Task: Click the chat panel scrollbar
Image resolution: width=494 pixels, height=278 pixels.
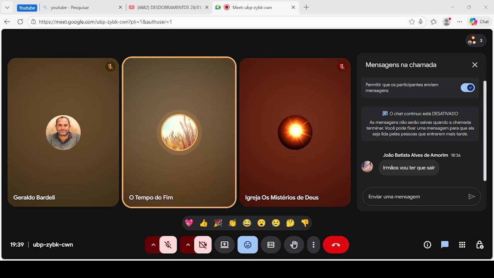Action: (485, 131)
